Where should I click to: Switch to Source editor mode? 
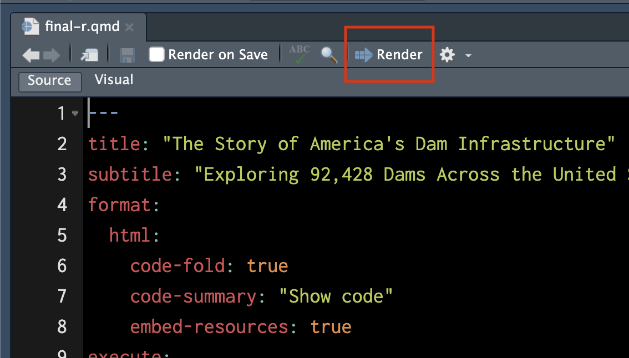(49, 81)
